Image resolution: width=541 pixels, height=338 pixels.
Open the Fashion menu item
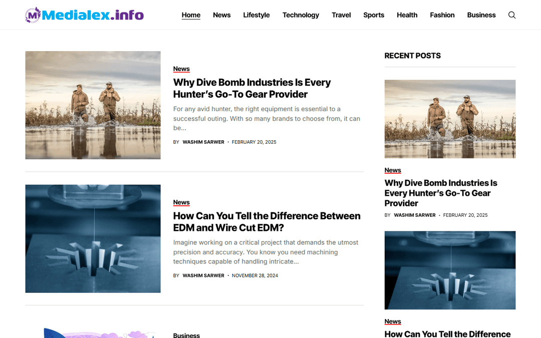(x=442, y=15)
